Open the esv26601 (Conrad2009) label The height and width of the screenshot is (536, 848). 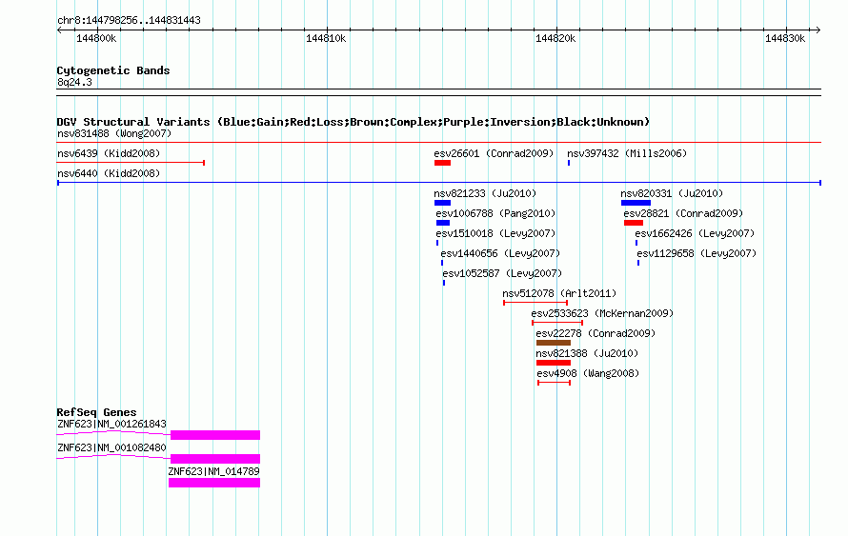[494, 153]
